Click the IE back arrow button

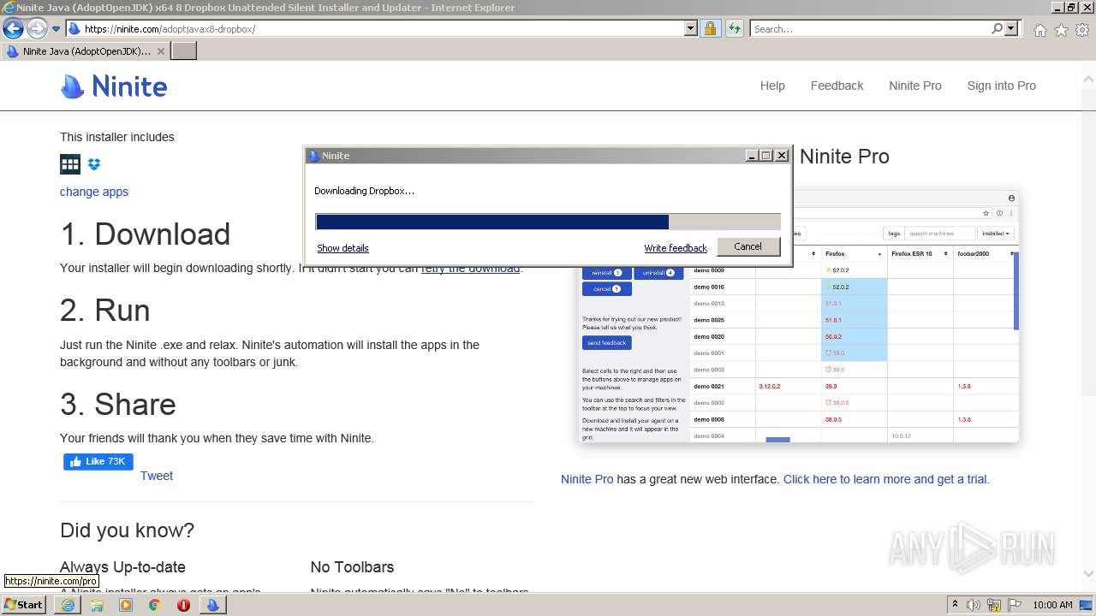coord(13,28)
